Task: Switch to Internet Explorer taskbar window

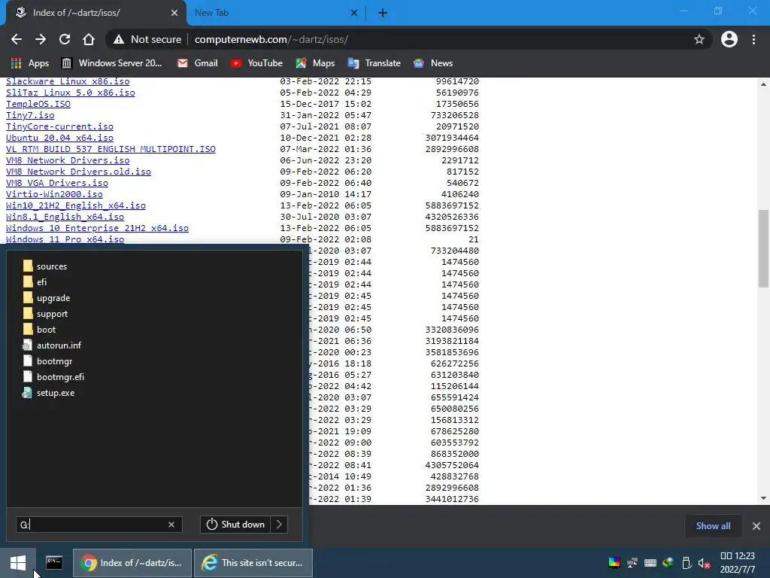Action: point(253,563)
